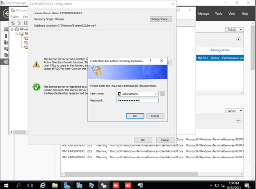Open the lower TASKS dropdown
Image resolution: width=256 pixels, height=189 pixels.
point(234,111)
